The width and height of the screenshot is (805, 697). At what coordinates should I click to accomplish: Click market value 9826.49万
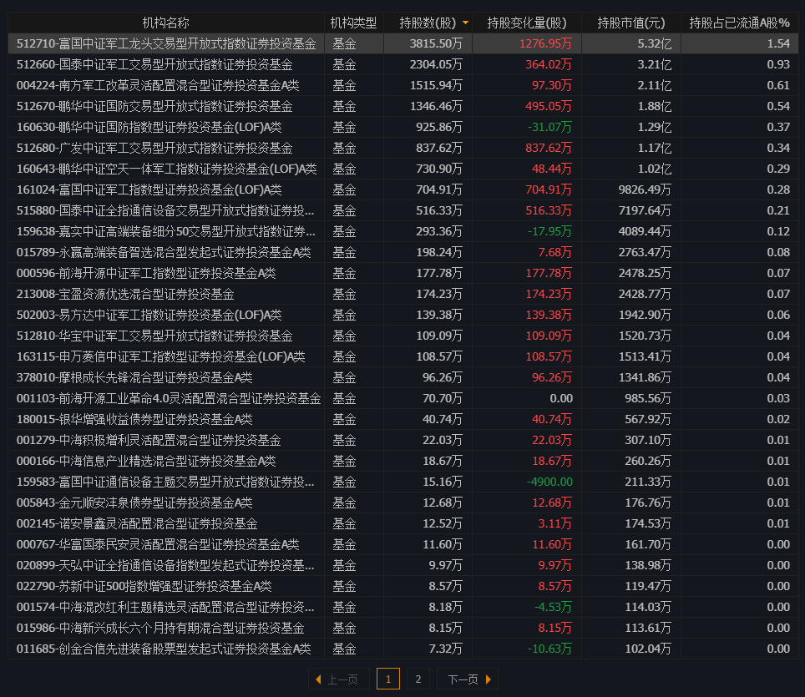click(x=645, y=190)
